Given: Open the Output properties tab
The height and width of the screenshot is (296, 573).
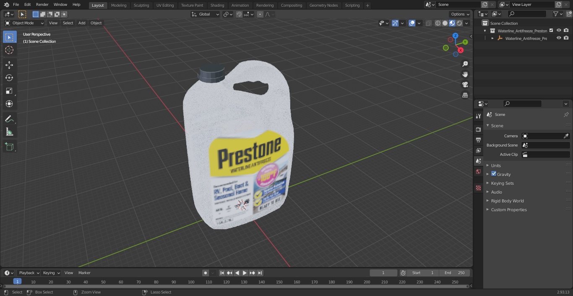Looking at the screenshot, I should pos(478,140).
